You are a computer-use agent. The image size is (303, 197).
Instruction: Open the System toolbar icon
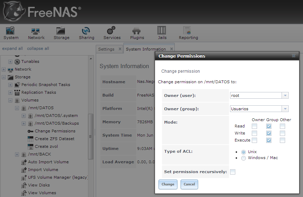click(10, 31)
